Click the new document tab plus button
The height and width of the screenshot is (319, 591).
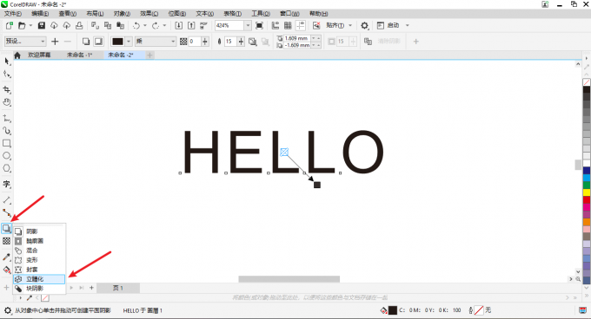click(x=149, y=55)
